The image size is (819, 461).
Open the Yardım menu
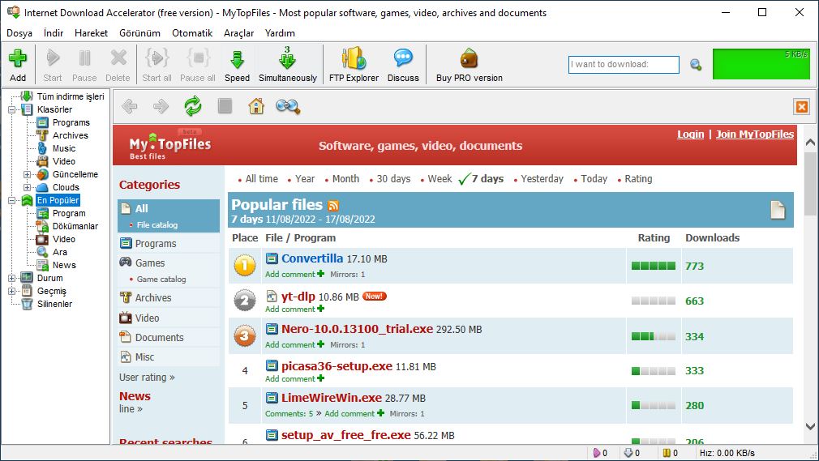[x=280, y=33]
